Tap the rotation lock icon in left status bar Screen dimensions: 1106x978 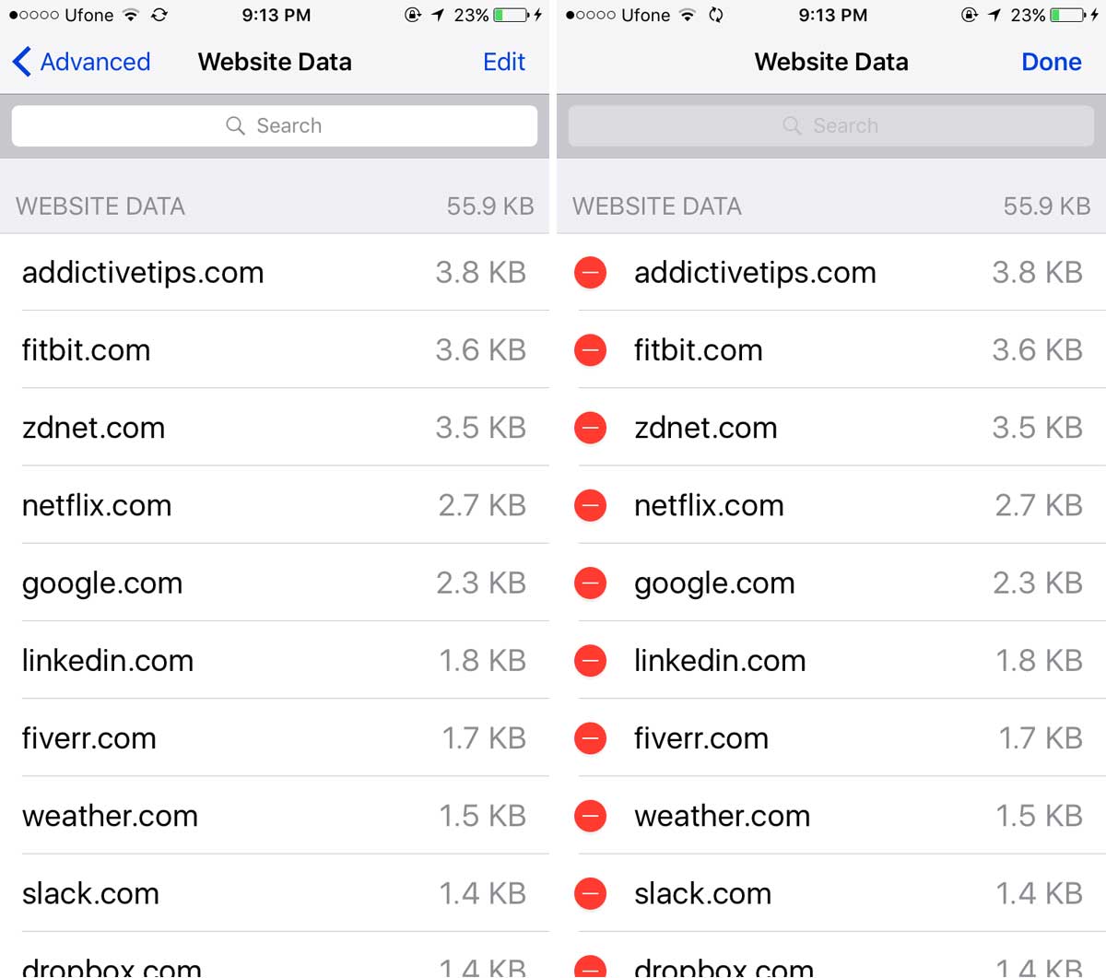point(413,15)
